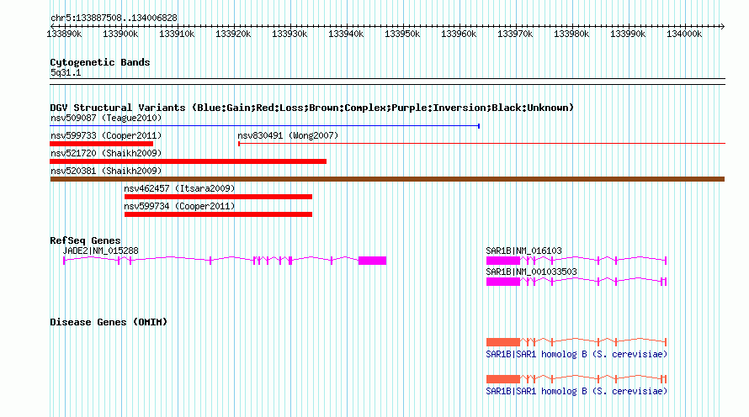Click the 133910k ruler tick label

pos(177,34)
